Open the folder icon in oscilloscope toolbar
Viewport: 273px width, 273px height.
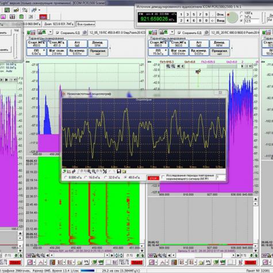[124, 171]
